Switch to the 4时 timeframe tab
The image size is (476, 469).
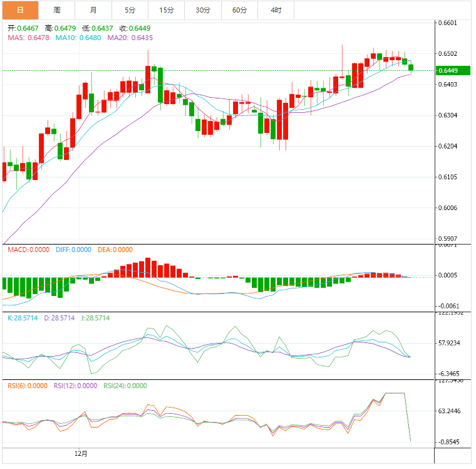[x=276, y=10]
